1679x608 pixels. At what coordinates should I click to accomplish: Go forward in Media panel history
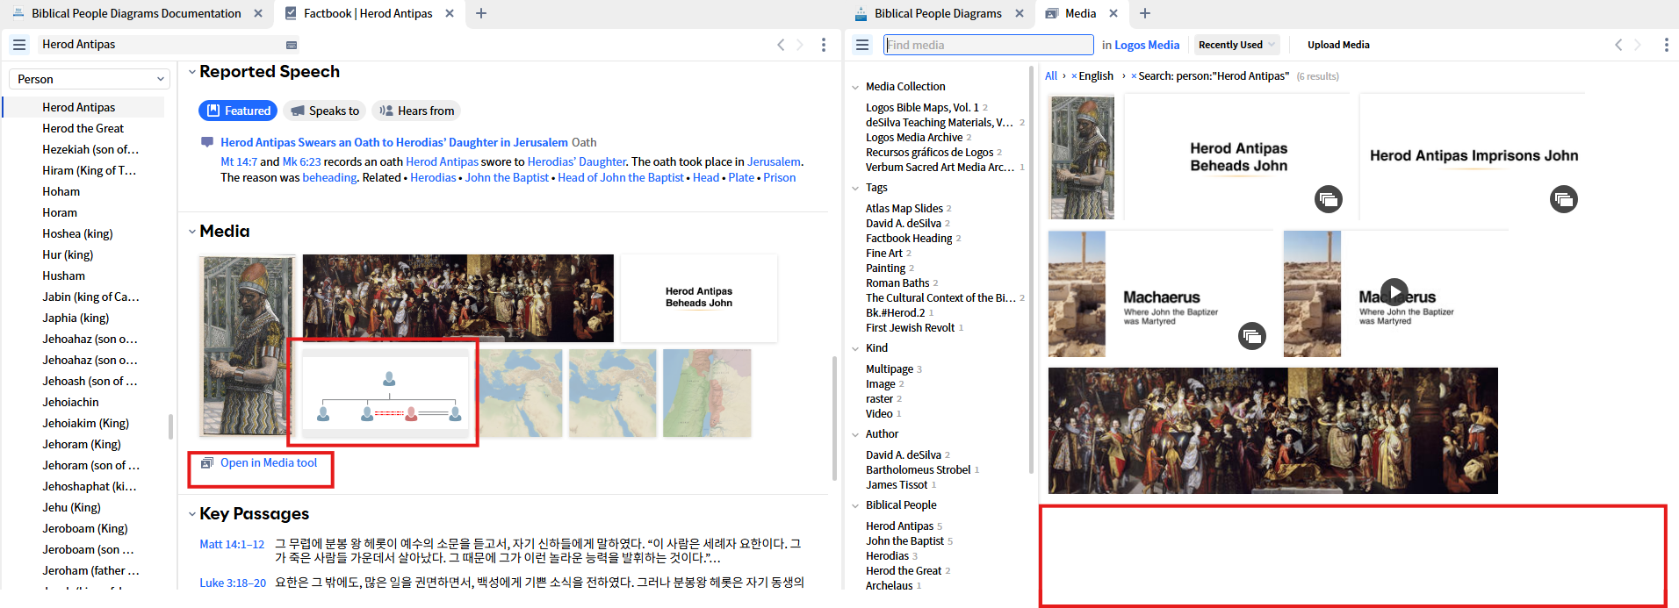click(1638, 45)
